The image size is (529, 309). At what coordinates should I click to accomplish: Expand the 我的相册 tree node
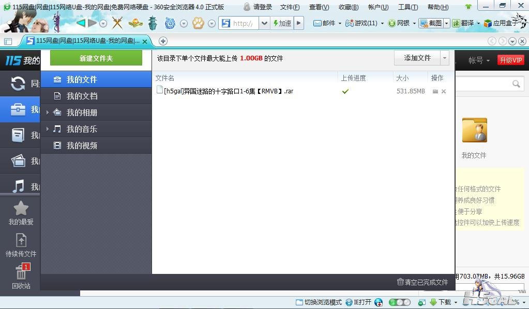point(48,112)
